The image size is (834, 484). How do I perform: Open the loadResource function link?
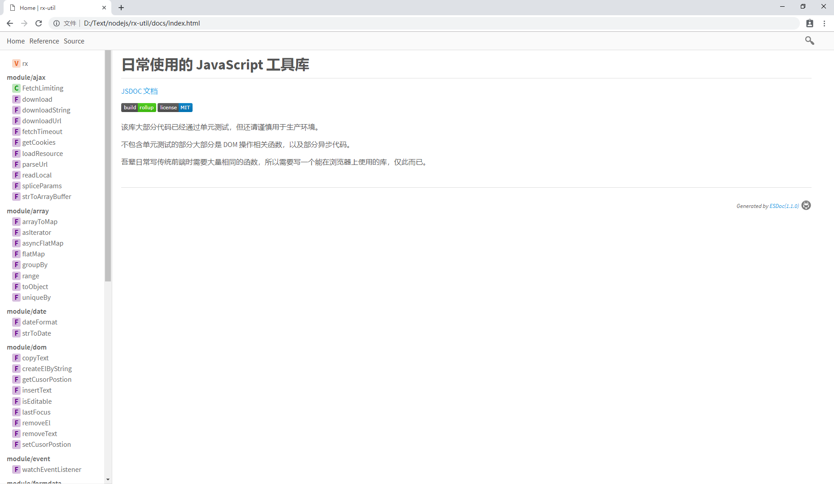click(x=43, y=154)
